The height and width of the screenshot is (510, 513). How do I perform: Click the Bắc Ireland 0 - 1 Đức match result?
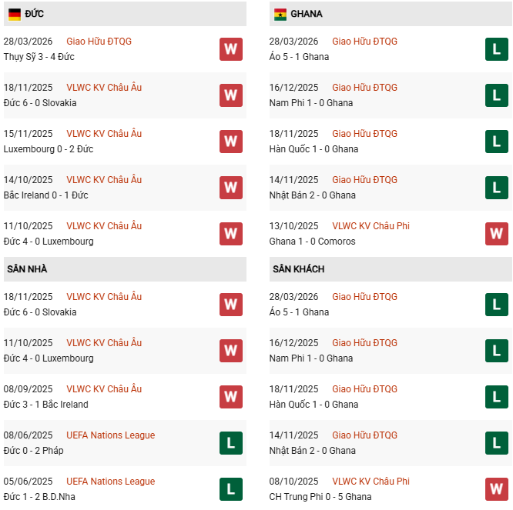(x=45, y=195)
